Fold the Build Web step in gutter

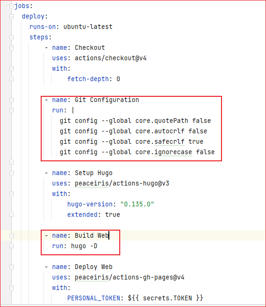pos(11,235)
